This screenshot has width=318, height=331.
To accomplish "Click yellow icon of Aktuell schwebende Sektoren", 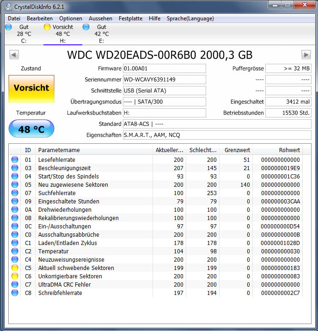I will tap(15, 268).
